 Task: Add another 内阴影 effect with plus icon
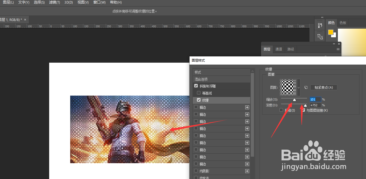pos(247,171)
